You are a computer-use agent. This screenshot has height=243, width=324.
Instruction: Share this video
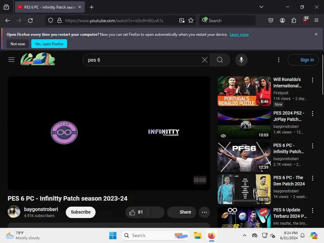[x=182, y=212]
